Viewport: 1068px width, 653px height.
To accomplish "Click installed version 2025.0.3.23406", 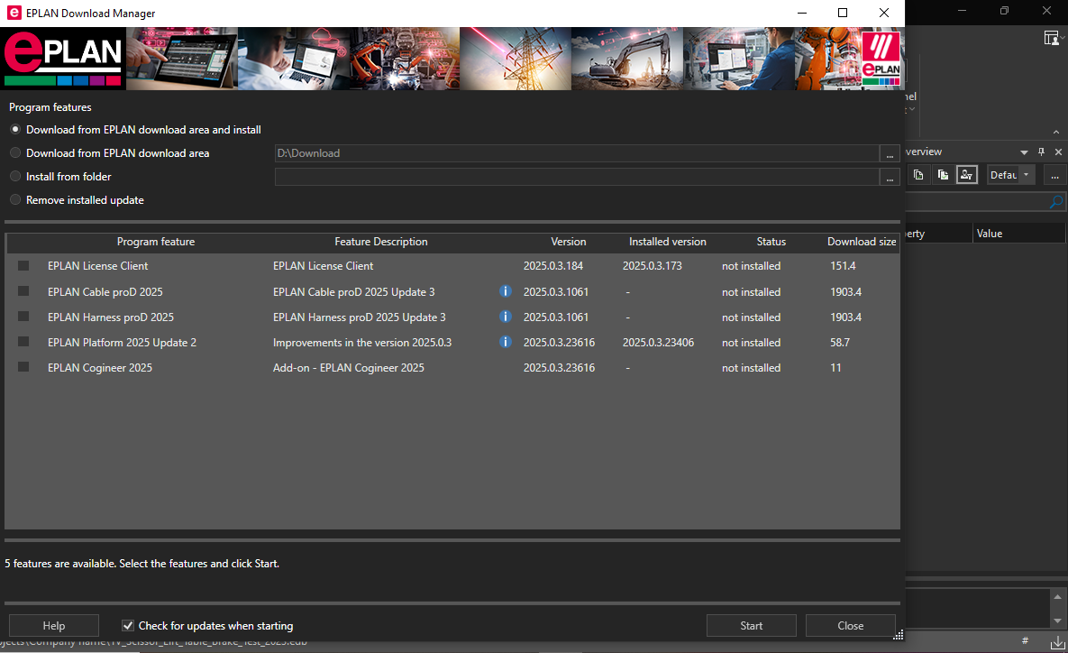I will click(658, 342).
